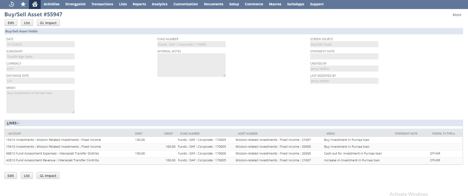Image resolution: width=468 pixels, height=196 pixels.
Task: Open the More actions menu
Action: (x=457, y=15)
